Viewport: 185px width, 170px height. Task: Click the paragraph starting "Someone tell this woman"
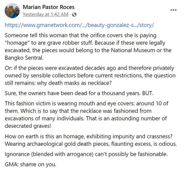(x=88, y=46)
